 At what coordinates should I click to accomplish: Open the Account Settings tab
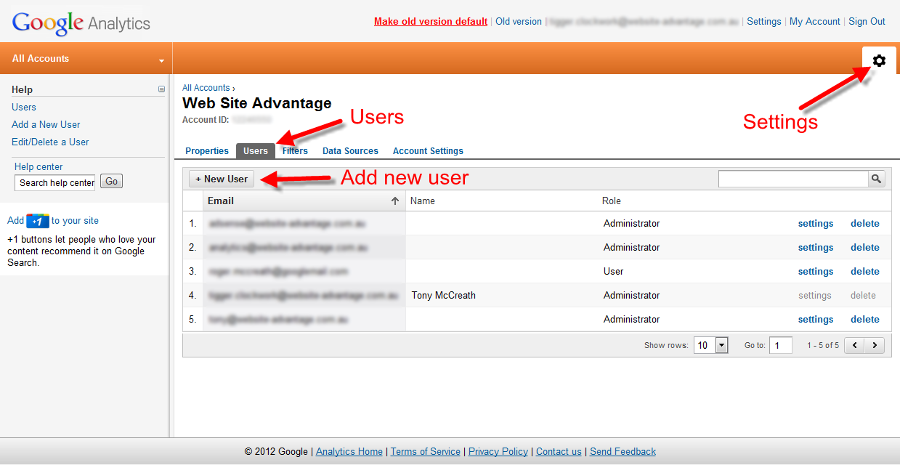pyautogui.click(x=428, y=151)
